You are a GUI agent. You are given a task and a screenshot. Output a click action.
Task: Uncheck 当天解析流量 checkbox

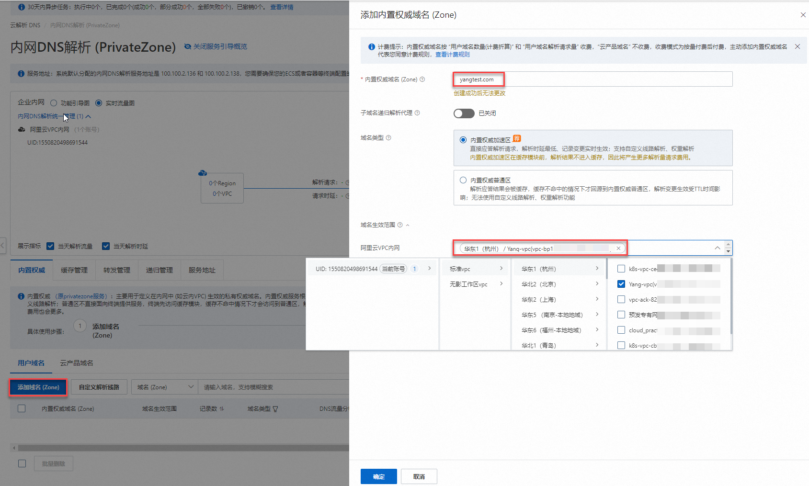click(x=50, y=246)
